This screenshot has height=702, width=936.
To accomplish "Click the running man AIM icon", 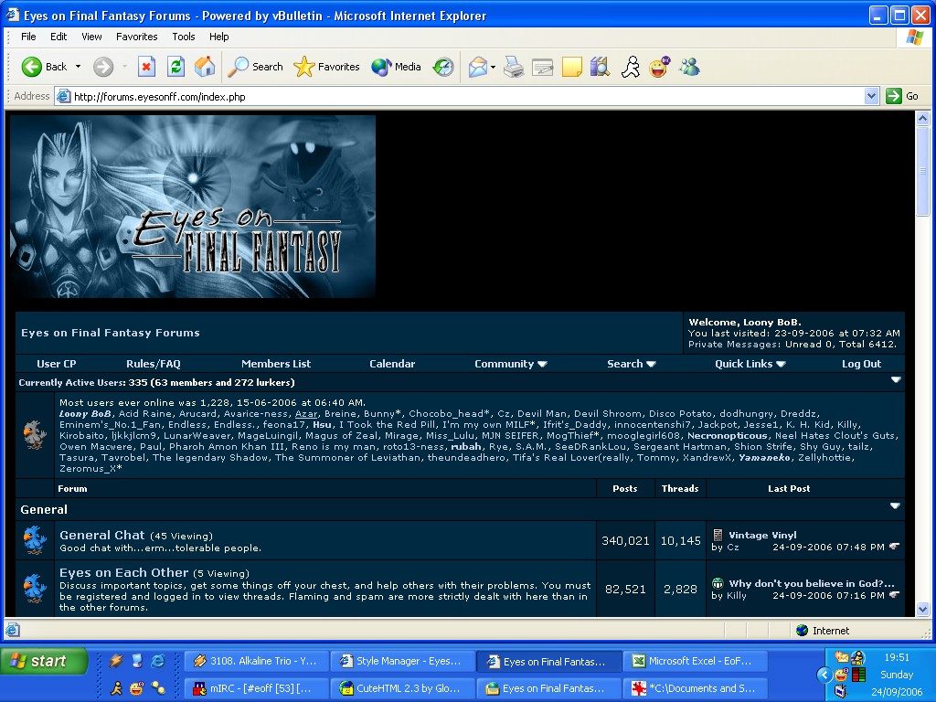I will point(631,67).
